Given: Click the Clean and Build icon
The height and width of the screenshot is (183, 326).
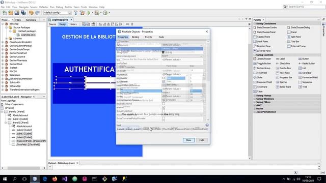Looking at the screenshot, I should click(x=82, y=13).
